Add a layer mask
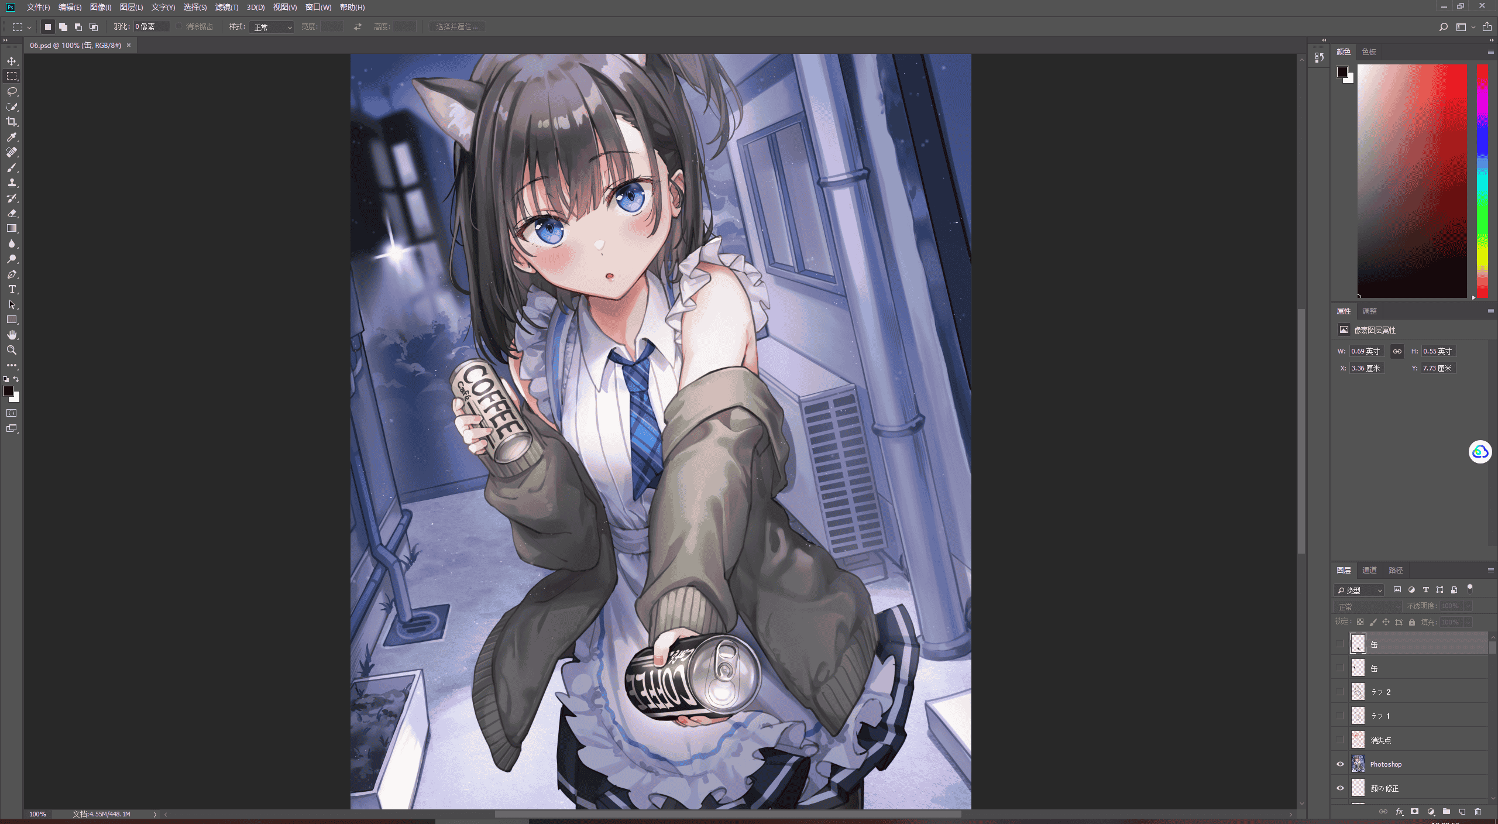 [x=1414, y=812]
